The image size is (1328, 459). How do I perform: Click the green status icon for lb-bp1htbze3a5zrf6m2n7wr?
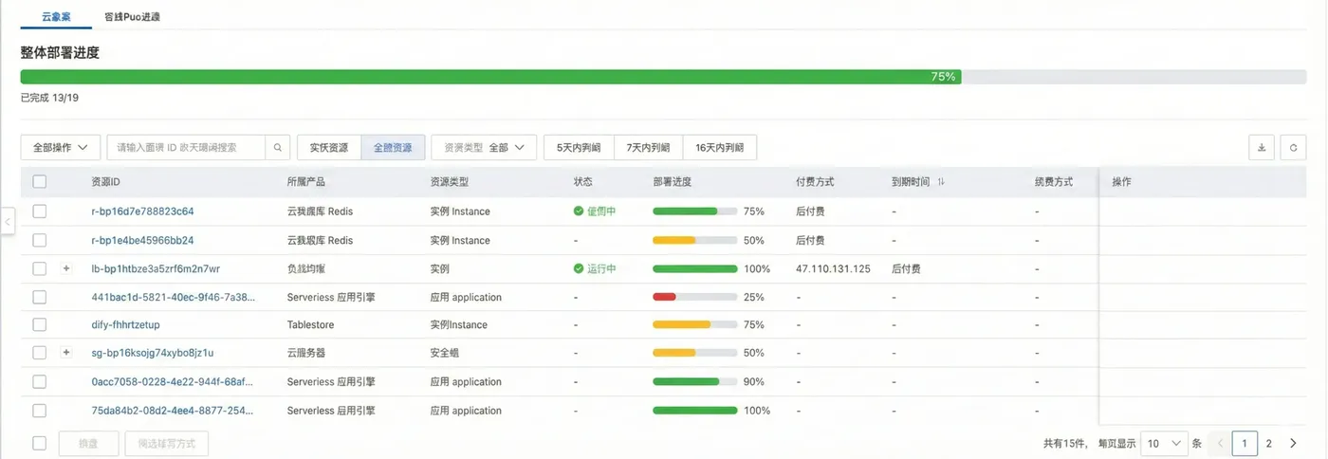(579, 268)
